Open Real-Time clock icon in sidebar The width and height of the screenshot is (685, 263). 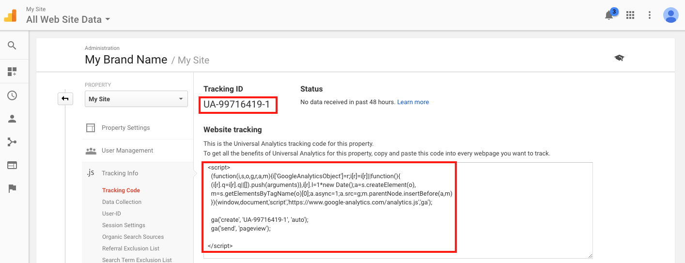pos(12,95)
